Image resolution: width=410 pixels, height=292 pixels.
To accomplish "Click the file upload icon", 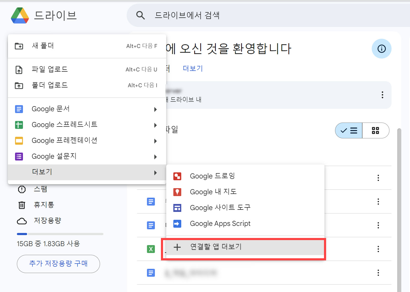I will [19, 70].
